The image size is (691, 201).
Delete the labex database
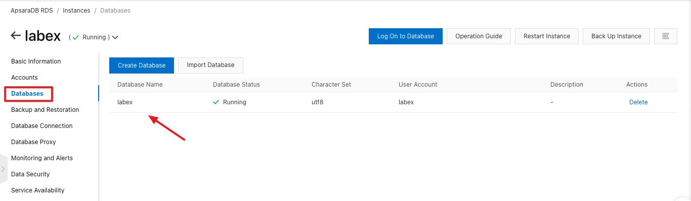point(638,102)
